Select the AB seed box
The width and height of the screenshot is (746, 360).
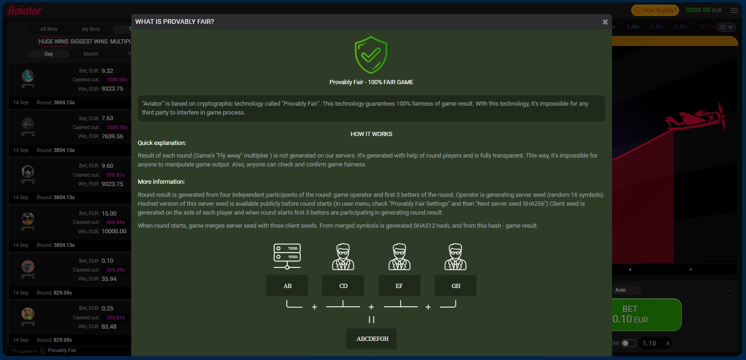[x=287, y=286]
